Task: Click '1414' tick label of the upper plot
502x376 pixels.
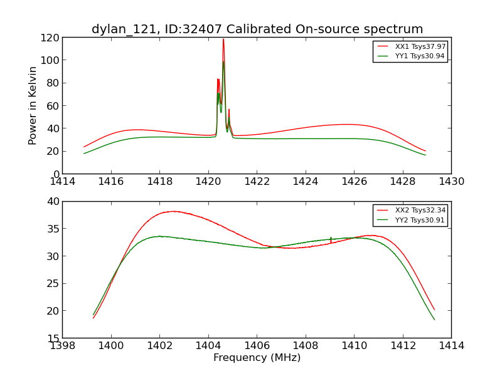Action: click(62, 182)
